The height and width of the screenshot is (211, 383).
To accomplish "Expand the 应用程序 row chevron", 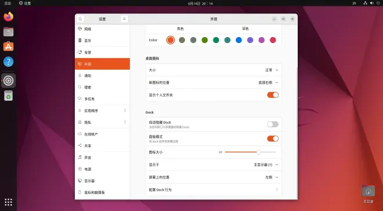I will pyautogui.click(x=125, y=110).
